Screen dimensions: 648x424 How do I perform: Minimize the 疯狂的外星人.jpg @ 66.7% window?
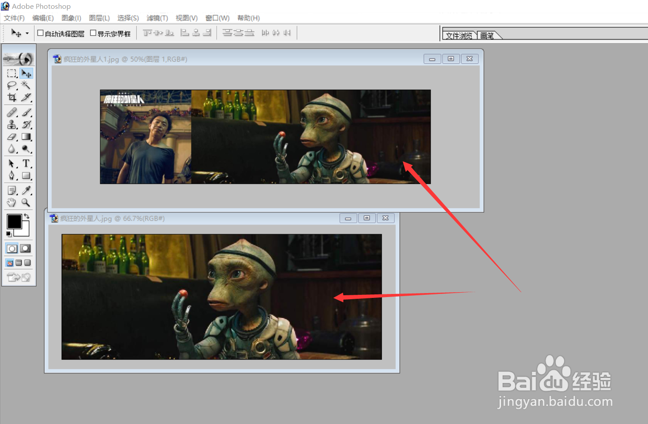pos(348,218)
